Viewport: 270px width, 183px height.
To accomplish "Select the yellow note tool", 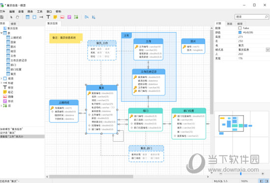I will click(55, 17).
